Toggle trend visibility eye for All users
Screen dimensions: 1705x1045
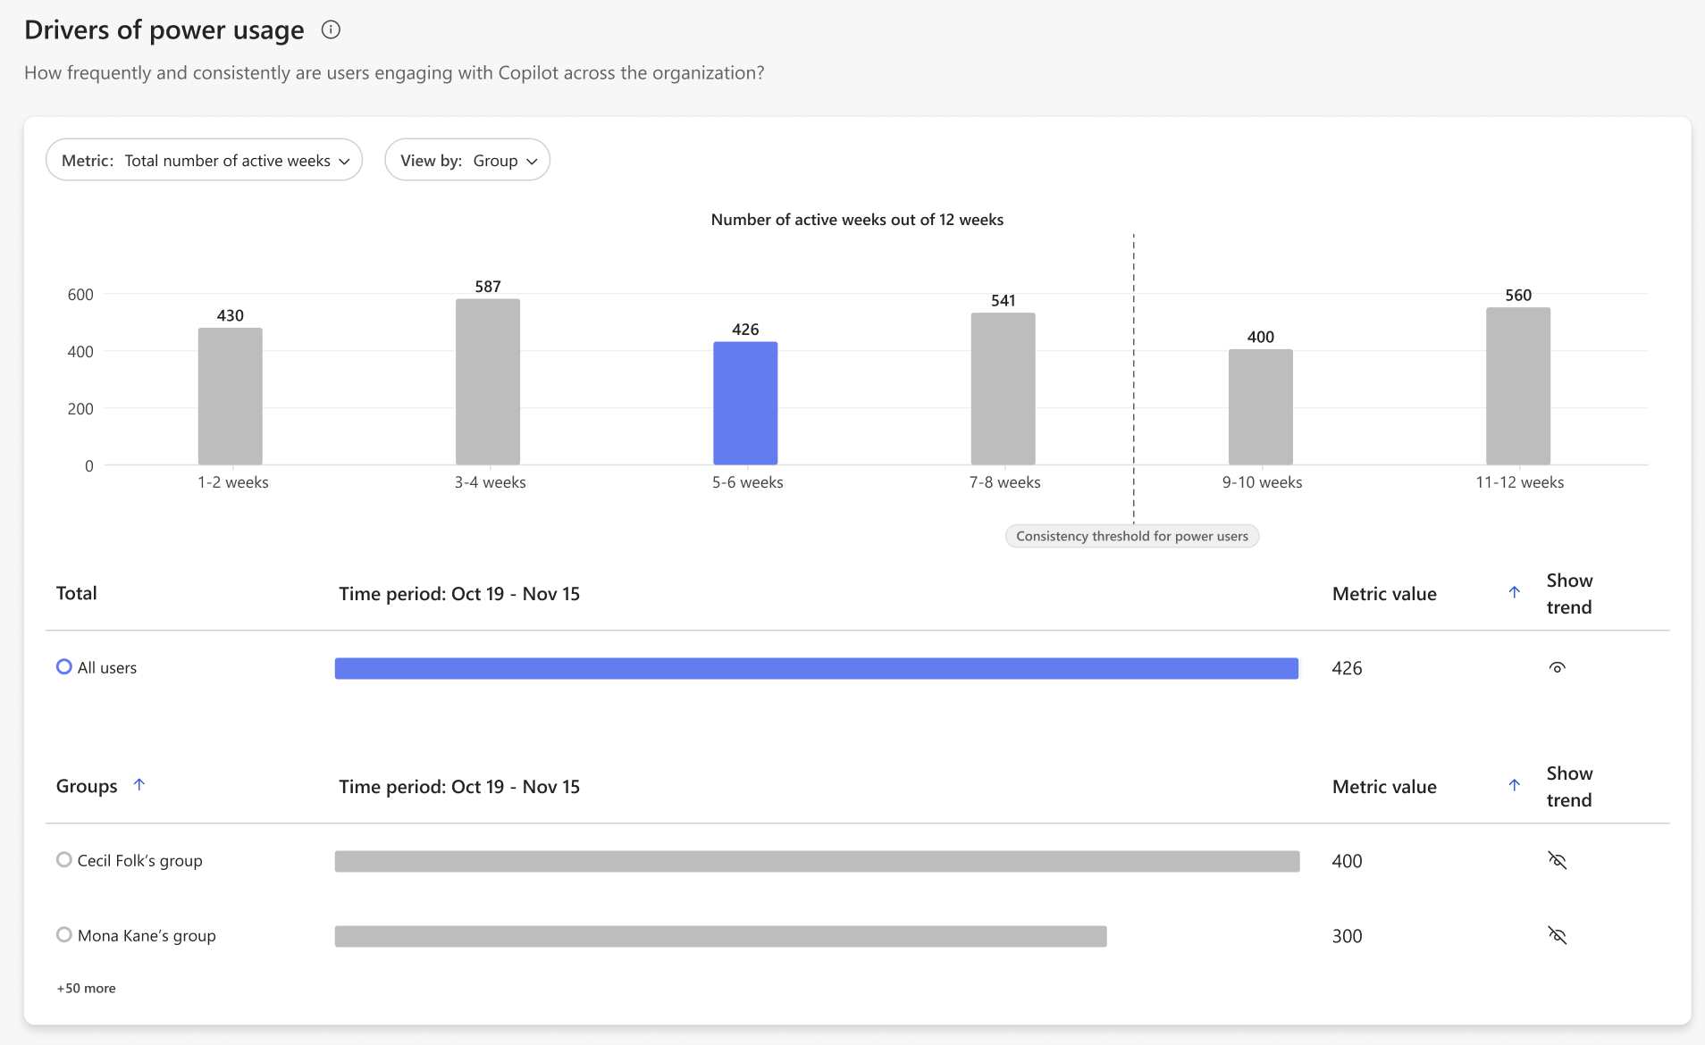(1557, 667)
